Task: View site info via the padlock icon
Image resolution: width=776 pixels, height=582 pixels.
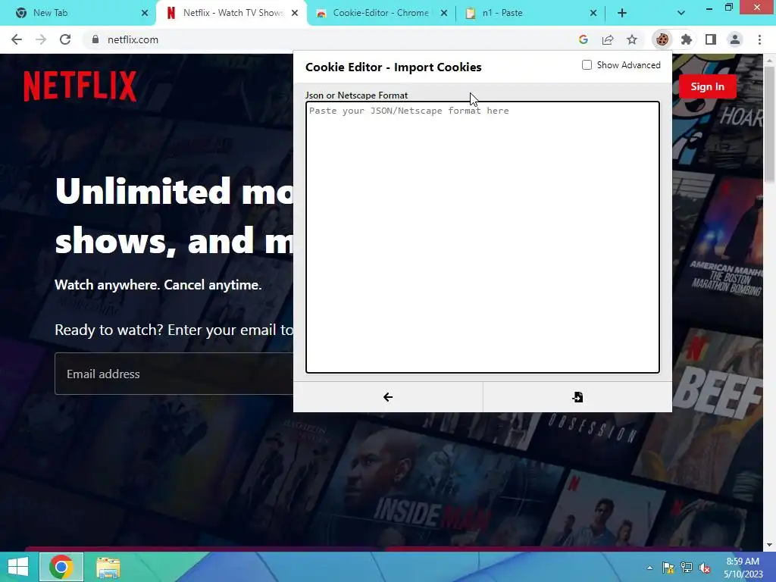Action: tap(95, 39)
